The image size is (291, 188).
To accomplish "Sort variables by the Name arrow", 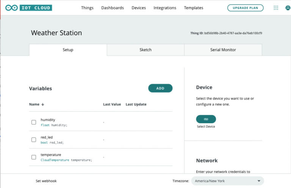I will (x=42, y=104).
